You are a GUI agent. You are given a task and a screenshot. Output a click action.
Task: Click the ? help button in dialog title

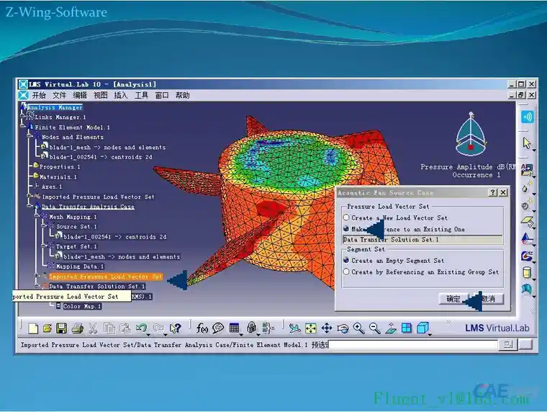[x=493, y=192]
